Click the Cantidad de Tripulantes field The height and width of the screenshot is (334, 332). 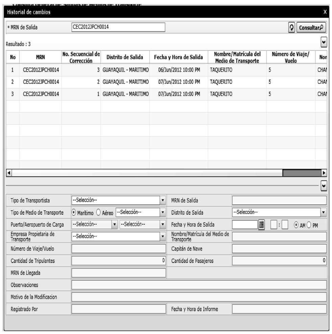point(119,261)
